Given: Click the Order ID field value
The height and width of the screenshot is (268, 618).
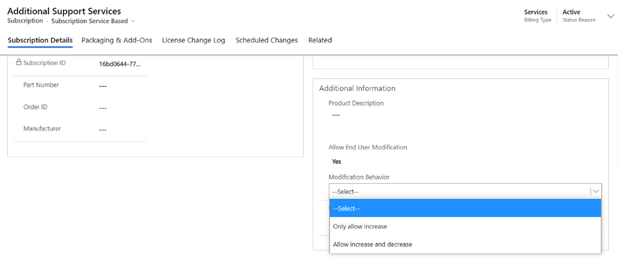Looking at the screenshot, I should (103, 108).
